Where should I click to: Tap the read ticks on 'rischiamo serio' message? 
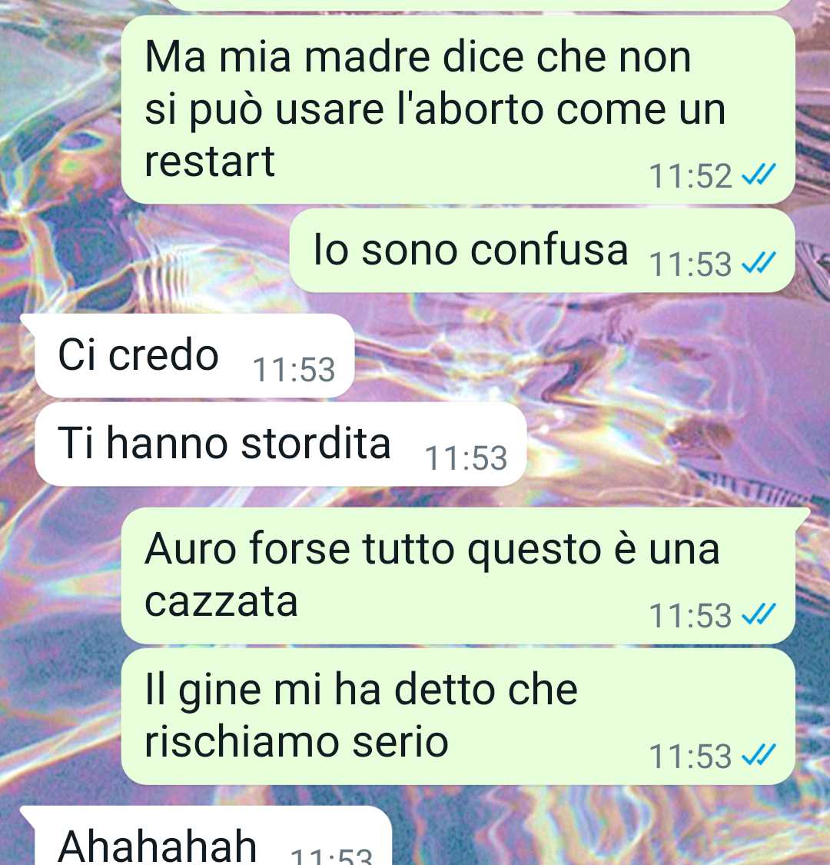tap(759, 755)
